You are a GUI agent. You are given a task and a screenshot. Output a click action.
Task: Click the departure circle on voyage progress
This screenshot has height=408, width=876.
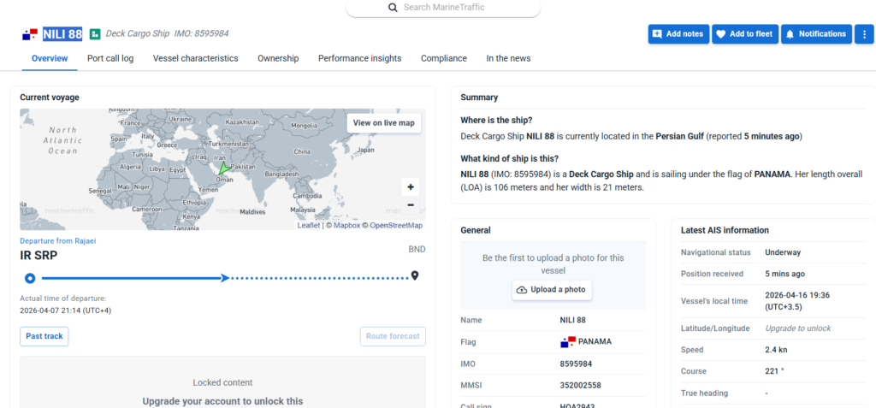(x=30, y=278)
